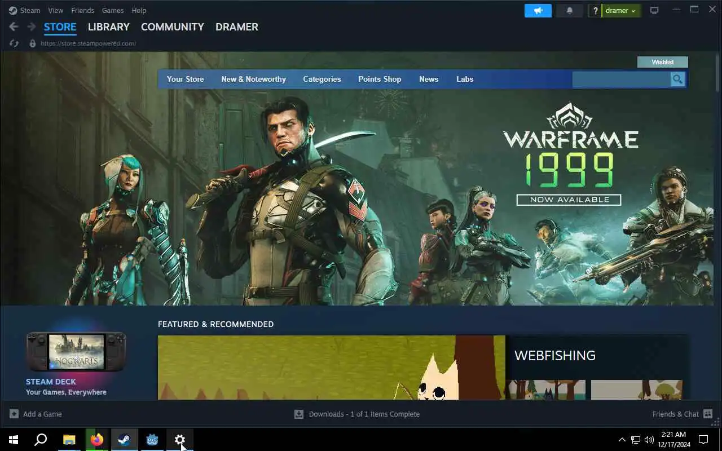722x451 pixels.
Task: Click the WEBFISHING featured capsule image
Action: 332,368
